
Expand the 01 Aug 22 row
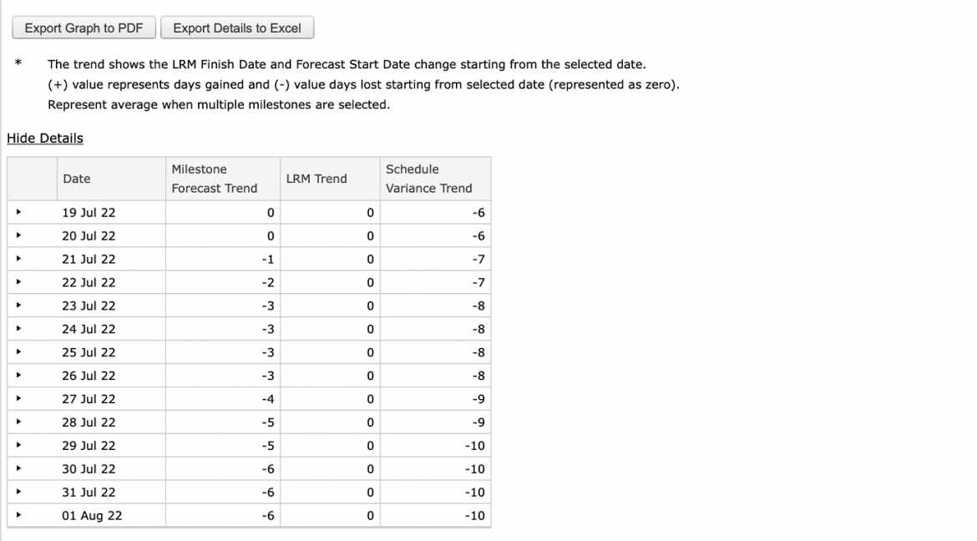tap(18, 515)
